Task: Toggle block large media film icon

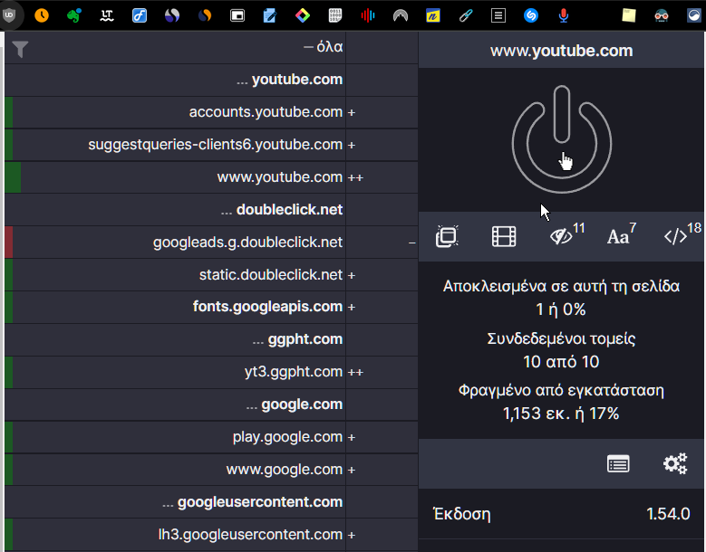Action: 504,236
